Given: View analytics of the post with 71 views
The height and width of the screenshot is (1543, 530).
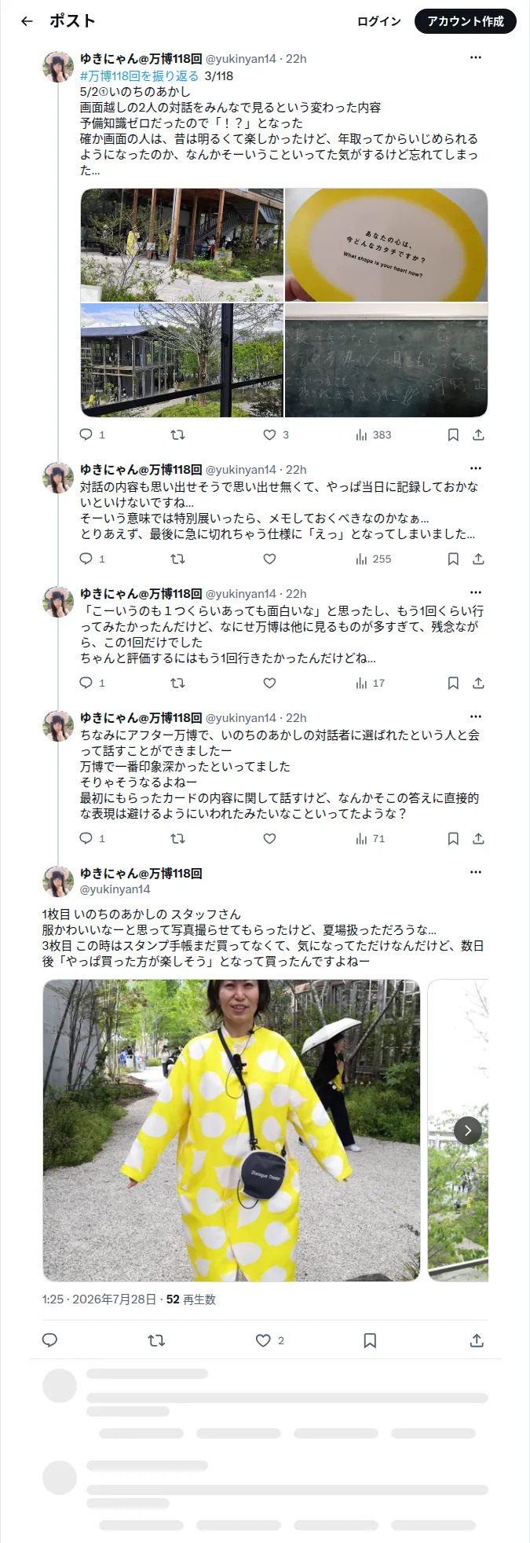Looking at the screenshot, I should coord(371,838).
